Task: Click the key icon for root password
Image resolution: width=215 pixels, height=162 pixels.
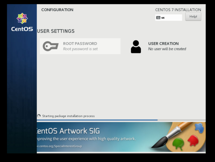Action: click(51, 46)
